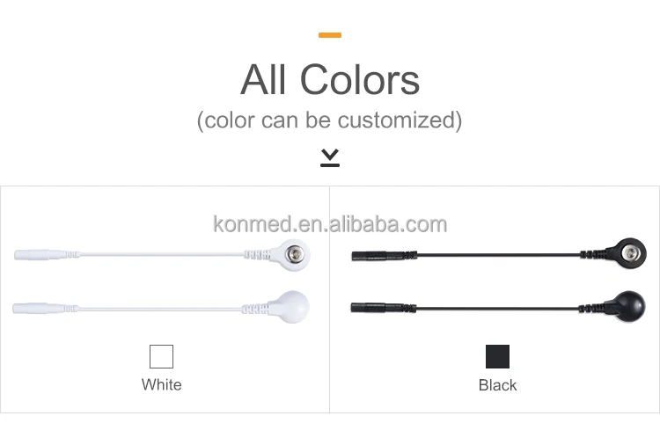Click the black cable round snap back
This screenshot has height=445, width=660.
click(628, 307)
